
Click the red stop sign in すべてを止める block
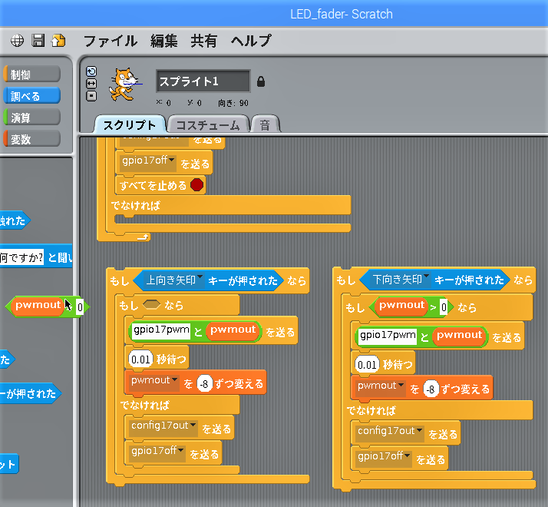click(x=196, y=184)
